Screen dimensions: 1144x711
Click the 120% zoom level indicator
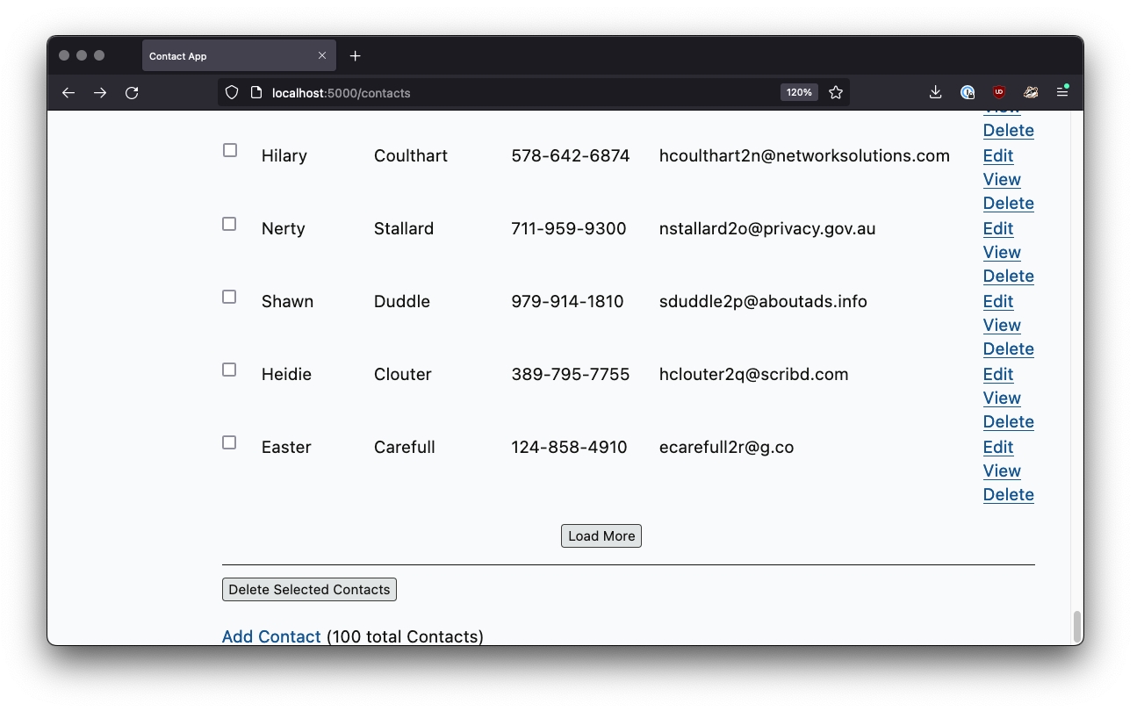pyautogui.click(x=799, y=92)
